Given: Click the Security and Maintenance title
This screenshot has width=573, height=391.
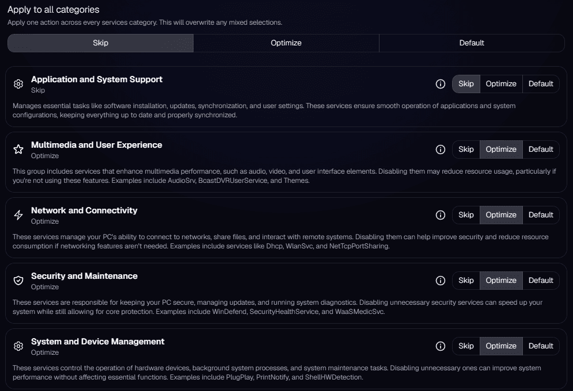Looking at the screenshot, I should pos(84,276).
